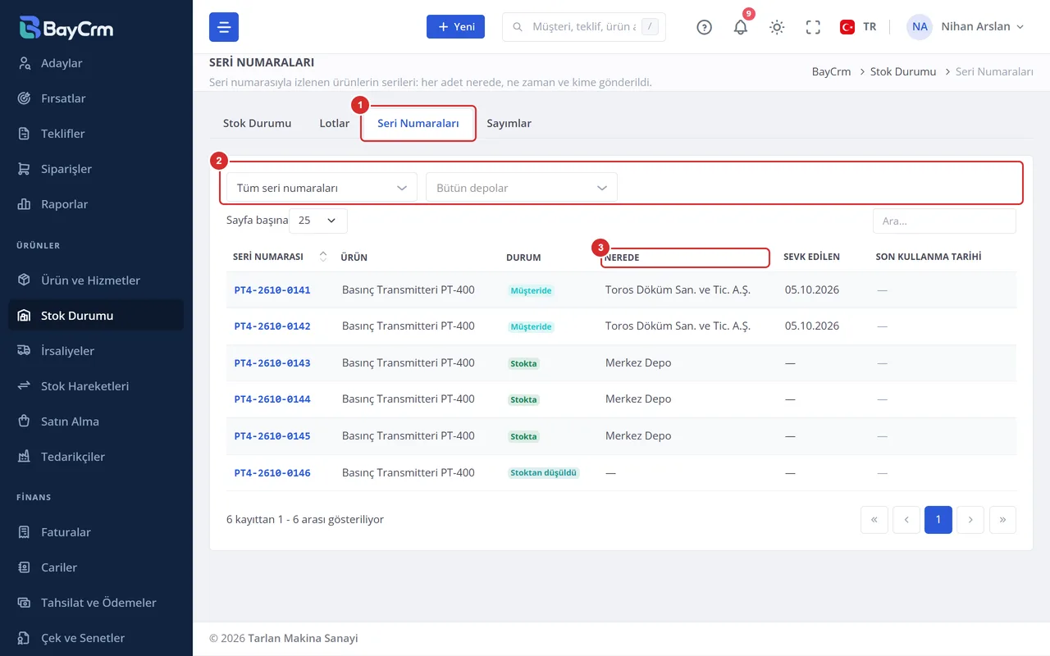Screen dimensions: 1050x656
Task: Sort by Seri Numarası column arrows
Action: tap(323, 257)
